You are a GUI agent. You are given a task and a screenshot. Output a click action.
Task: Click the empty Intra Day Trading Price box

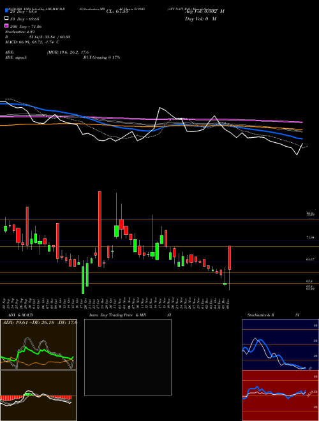pyautogui.click(x=128, y=357)
